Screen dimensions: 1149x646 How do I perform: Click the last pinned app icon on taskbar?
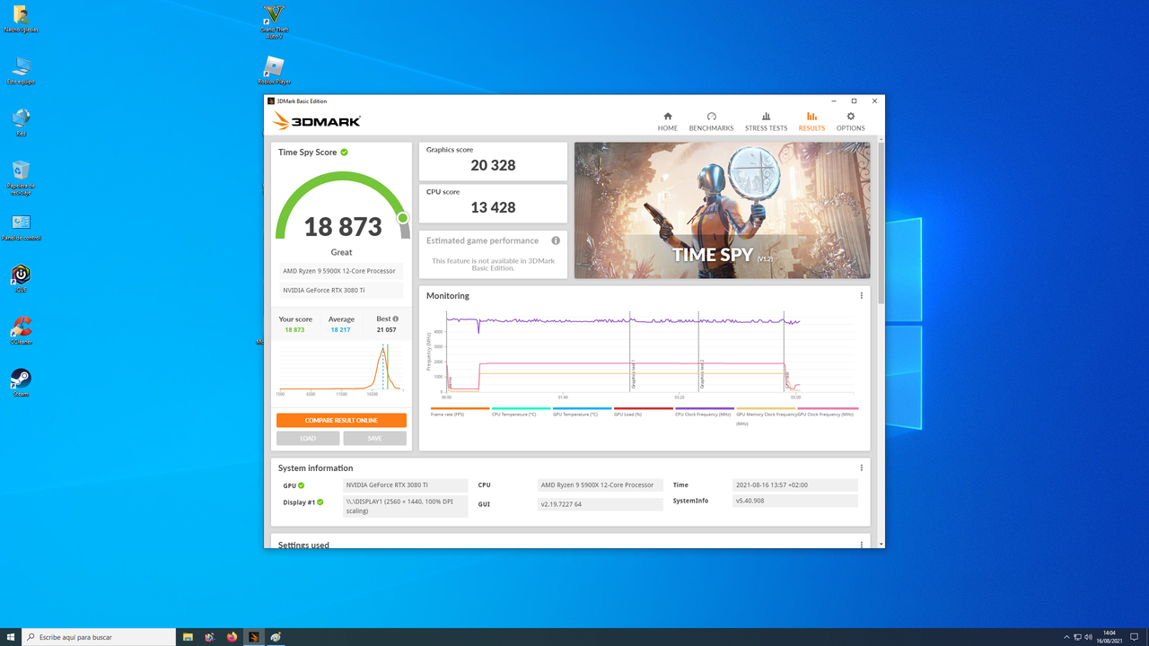(276, 637)
